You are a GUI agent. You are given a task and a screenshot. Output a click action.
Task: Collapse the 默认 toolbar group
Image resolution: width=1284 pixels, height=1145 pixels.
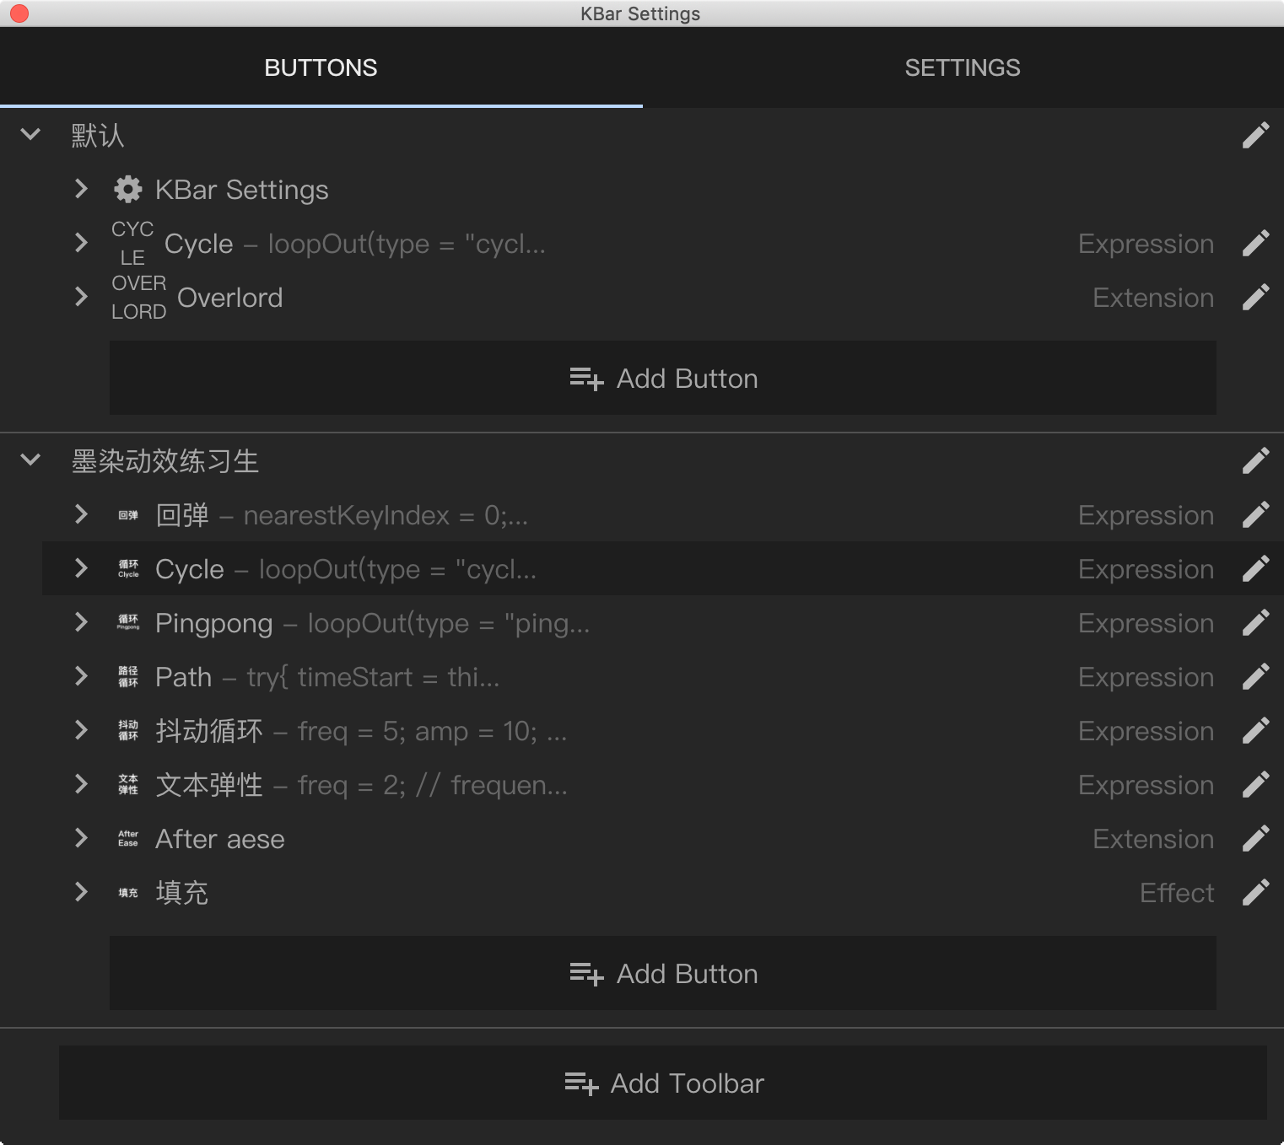click(30, 134)
